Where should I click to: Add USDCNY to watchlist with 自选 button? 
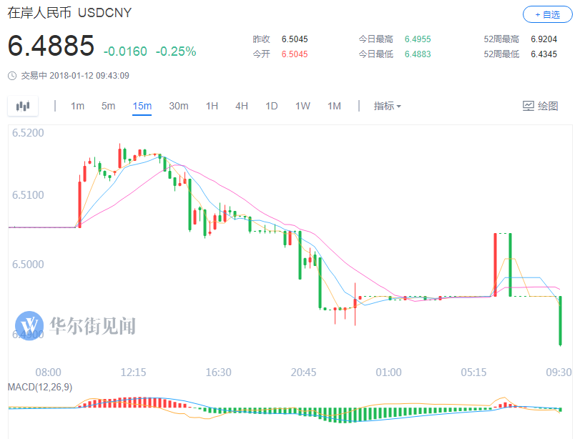(x=547, y=15)
